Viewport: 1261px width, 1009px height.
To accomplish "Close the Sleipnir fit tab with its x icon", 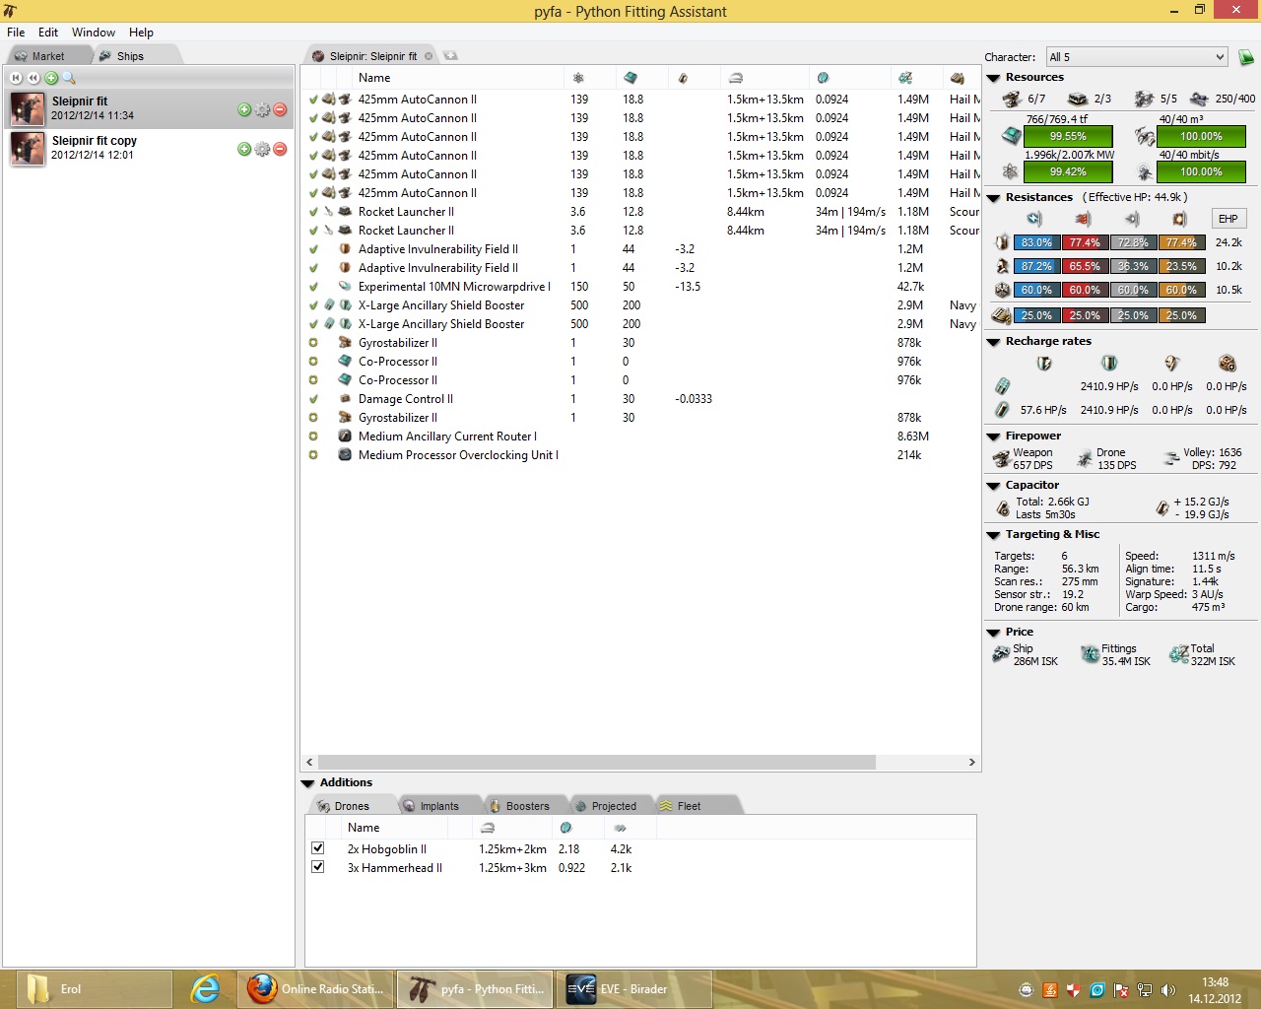I will (429, 56).
